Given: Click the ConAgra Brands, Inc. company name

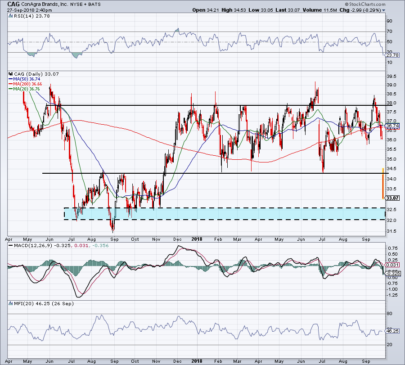Looking at the screenshot, I should point(45,5).
